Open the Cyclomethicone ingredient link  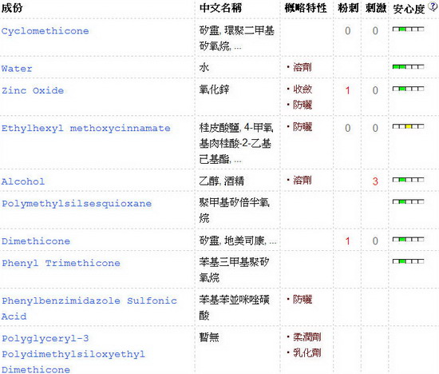click(x=45, y=31)
